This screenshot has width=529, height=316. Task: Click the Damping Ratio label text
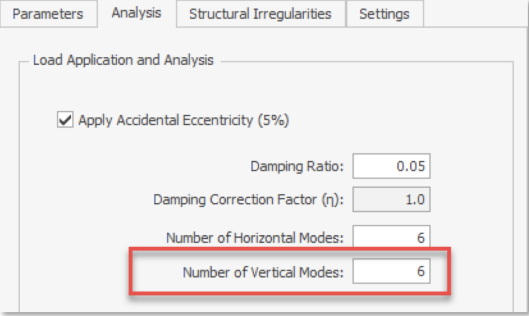pos(297,167)
